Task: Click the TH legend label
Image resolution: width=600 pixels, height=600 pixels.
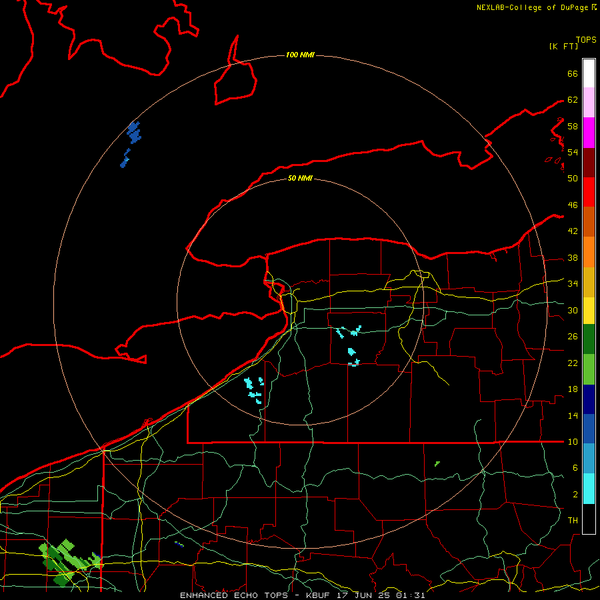Action: pyautogui.click(x=573, y=521)
